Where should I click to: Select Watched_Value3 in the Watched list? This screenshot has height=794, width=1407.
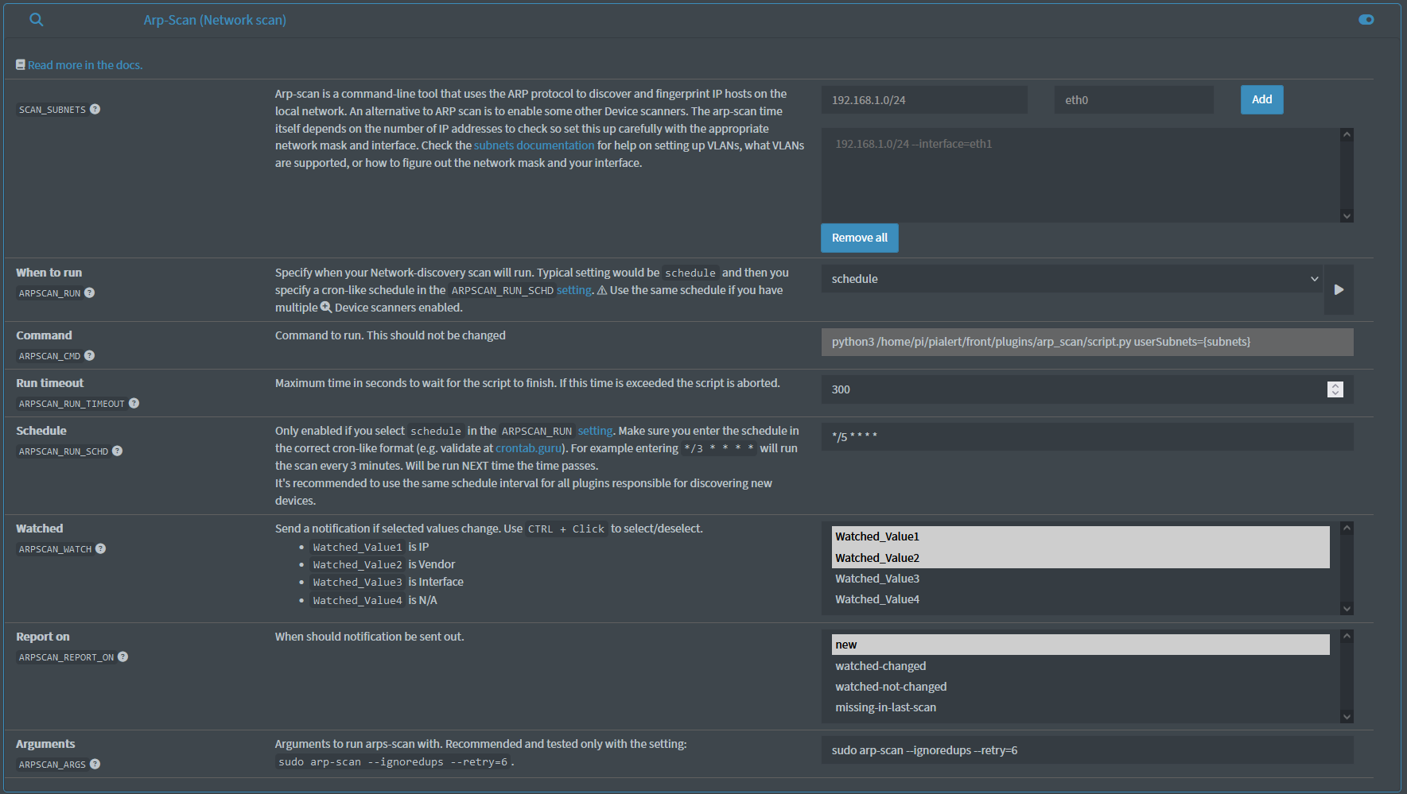[877, 579]
